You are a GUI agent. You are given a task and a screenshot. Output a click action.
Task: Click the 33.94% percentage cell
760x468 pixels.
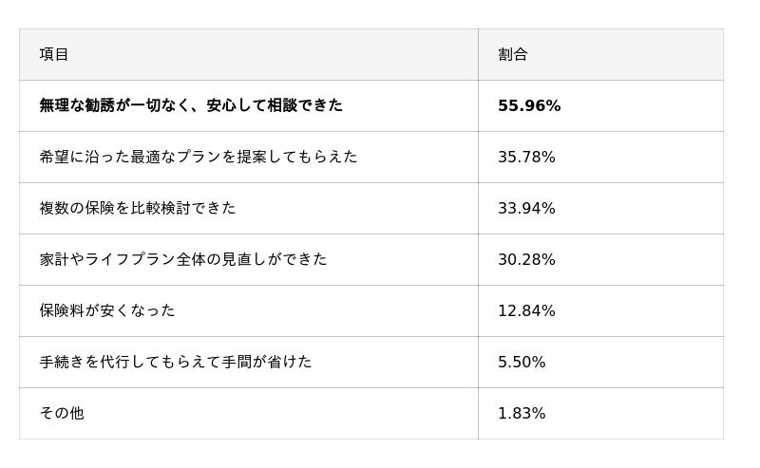[526, 208]
